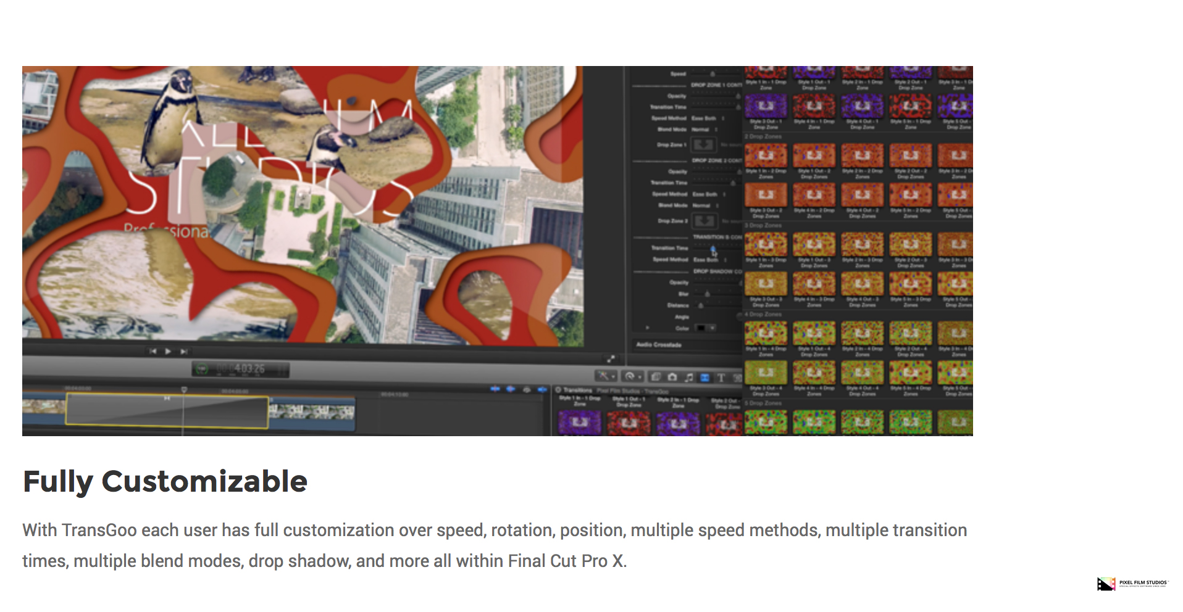Open the Color swatch dropdown arrow
The image size is (1183, 612).
[712, 328]
